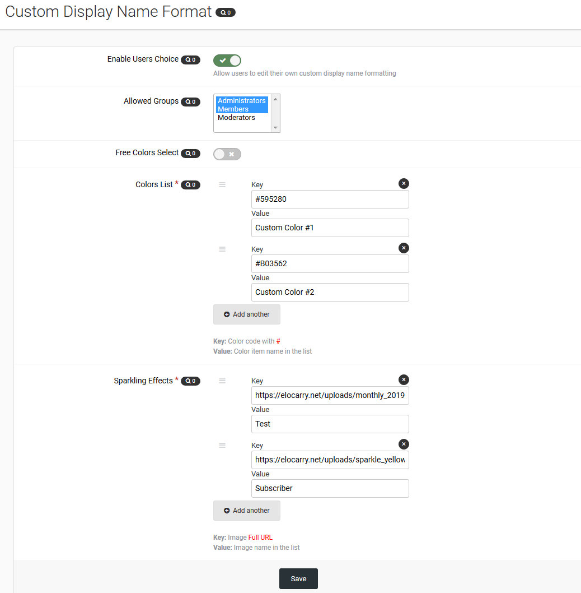This screenshot has height=593, width=581.
Task: Click the Free Colors Select label
Action: tap(147, 152)
